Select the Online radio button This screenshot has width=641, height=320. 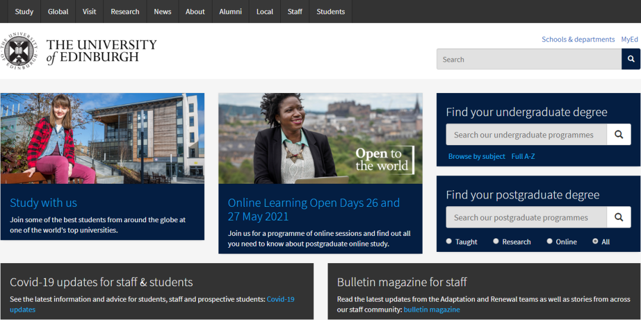550,241
